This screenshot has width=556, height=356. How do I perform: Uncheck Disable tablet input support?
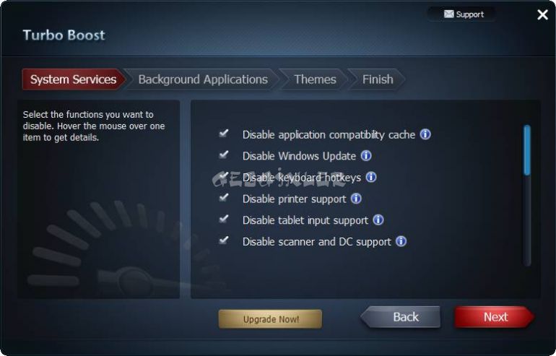tap(223, 219)
